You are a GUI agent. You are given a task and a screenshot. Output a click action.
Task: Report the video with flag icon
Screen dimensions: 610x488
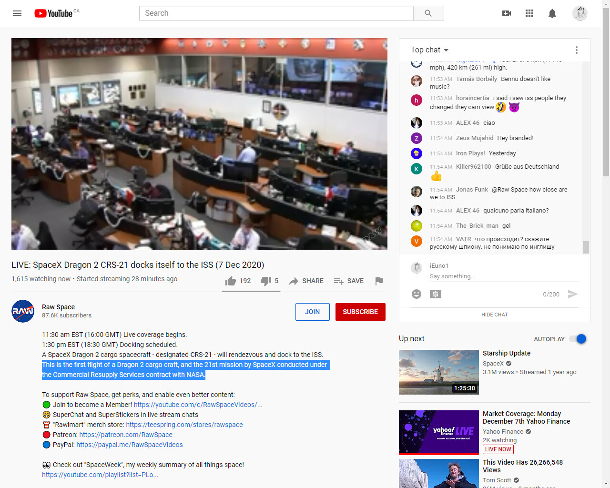379,281
